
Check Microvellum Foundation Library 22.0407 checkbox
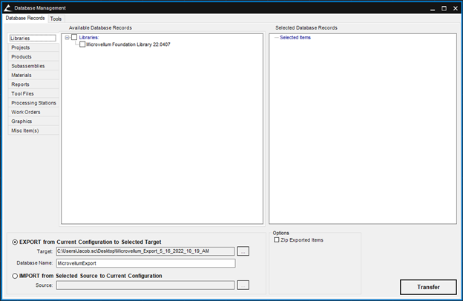(82, 44)
